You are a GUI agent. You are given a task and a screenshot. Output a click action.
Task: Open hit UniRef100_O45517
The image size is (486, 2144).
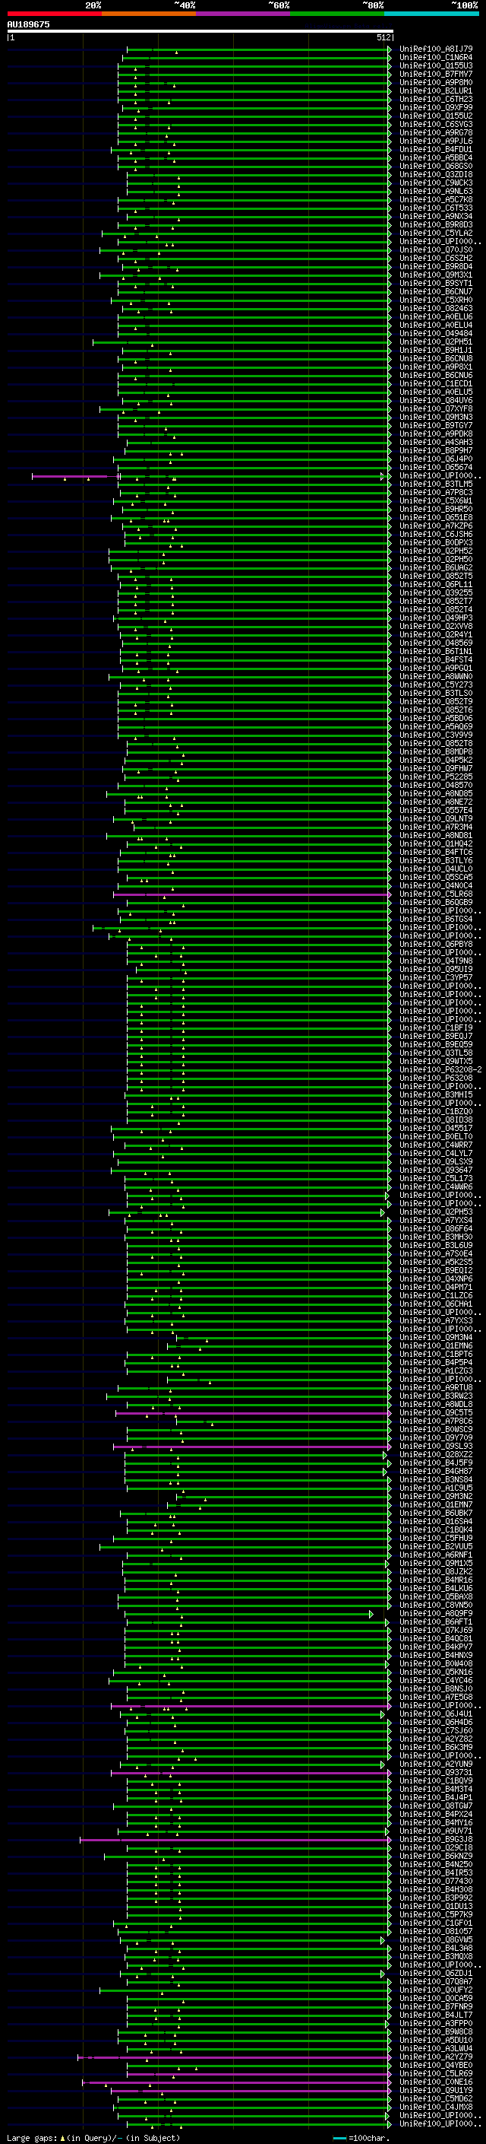(x=436, y=1128)
